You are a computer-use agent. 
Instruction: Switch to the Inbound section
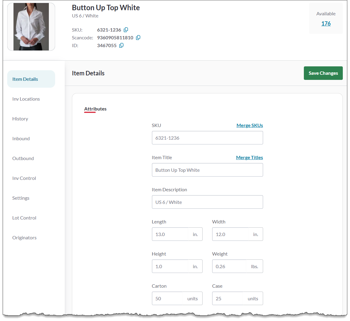pyautogui.click(x=21, y=138)
